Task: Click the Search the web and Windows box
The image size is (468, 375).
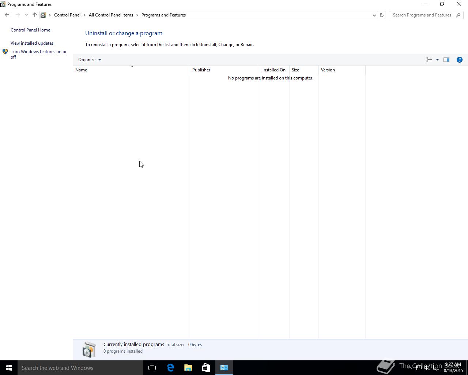Action: (x=80, y=368)
